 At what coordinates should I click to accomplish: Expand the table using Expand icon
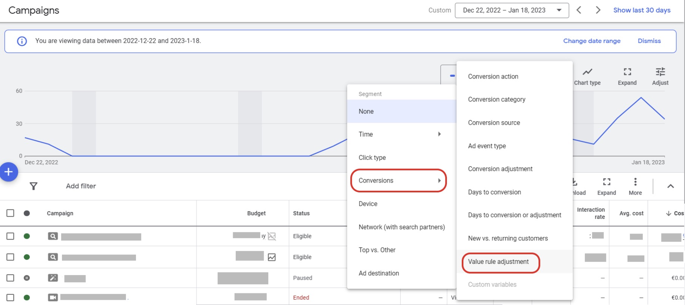(606, 182)
